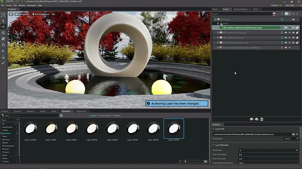Open the Window menu

[x=22, y=5]
